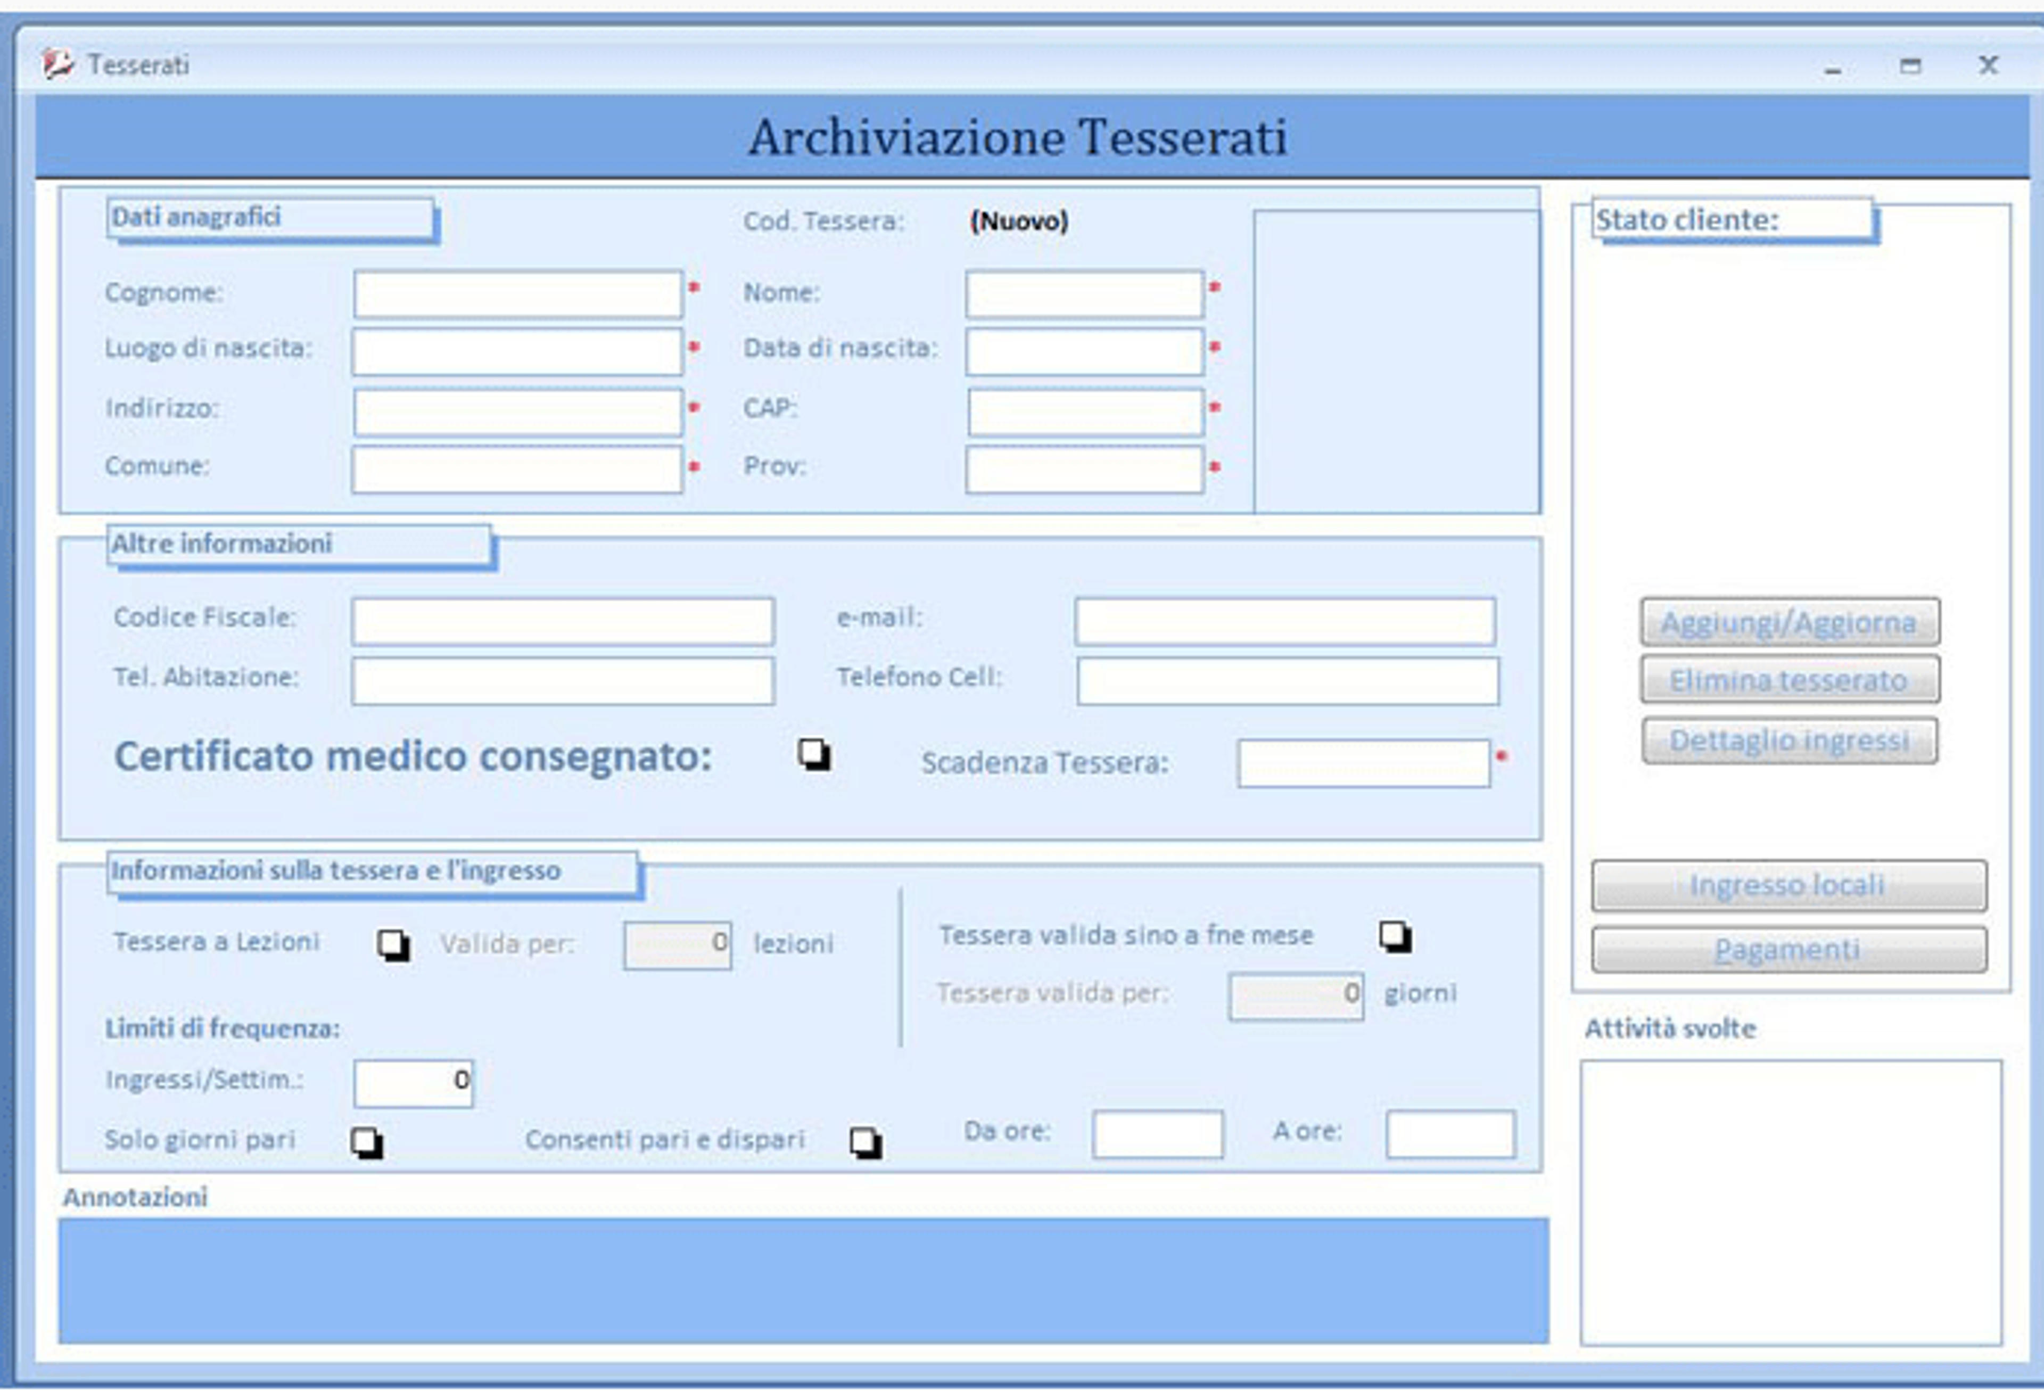Select the Indirizzo input field
The width and height of the screenshot is (2044, 1391).
[x=518, y=413]
